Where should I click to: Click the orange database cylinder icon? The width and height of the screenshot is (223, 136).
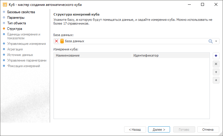tap(62, 41)
